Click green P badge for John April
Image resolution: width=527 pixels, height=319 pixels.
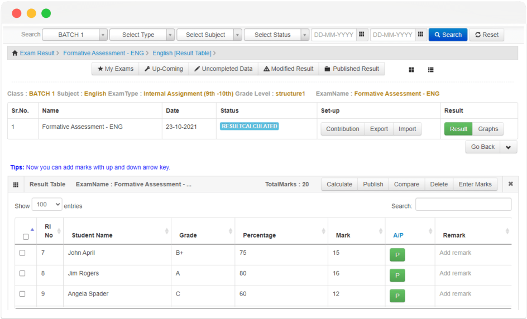coord(397,255)
